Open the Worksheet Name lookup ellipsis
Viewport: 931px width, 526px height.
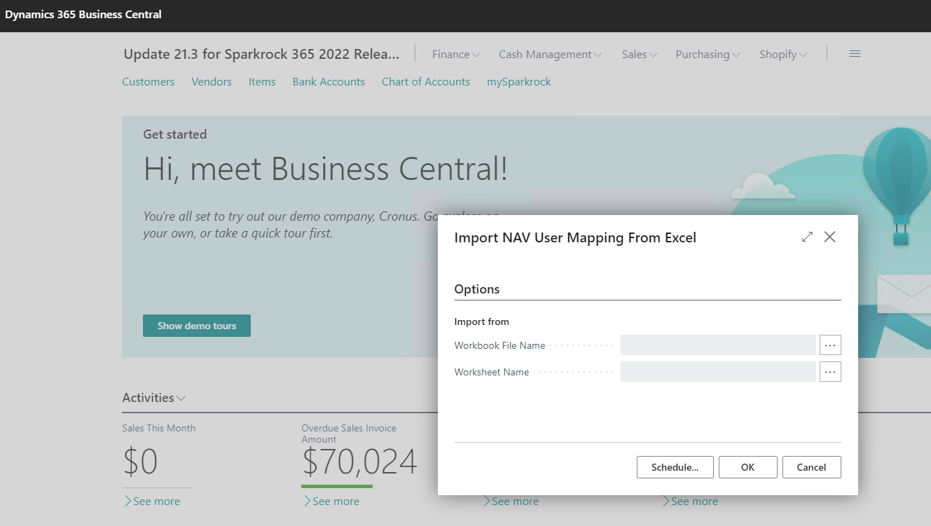point(830,371)
